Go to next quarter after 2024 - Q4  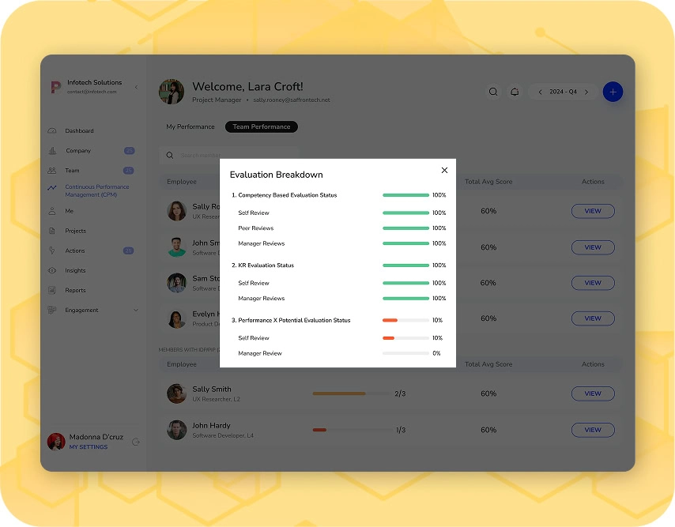[x=586, y=92]
